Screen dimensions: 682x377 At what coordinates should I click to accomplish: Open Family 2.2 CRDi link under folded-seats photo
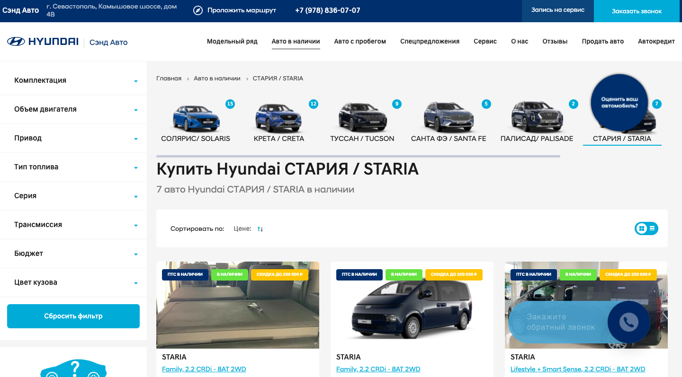[x=204, y=369]
